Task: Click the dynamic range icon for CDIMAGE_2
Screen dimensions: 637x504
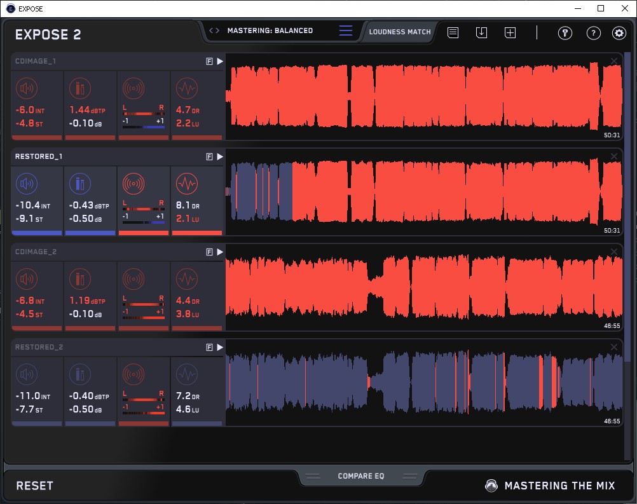Action: click(187, 279)
